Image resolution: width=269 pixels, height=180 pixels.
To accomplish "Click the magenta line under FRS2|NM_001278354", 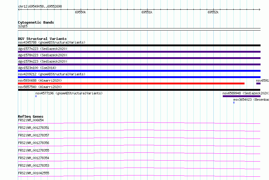I will pyautogui.click(x=139, y=161).
